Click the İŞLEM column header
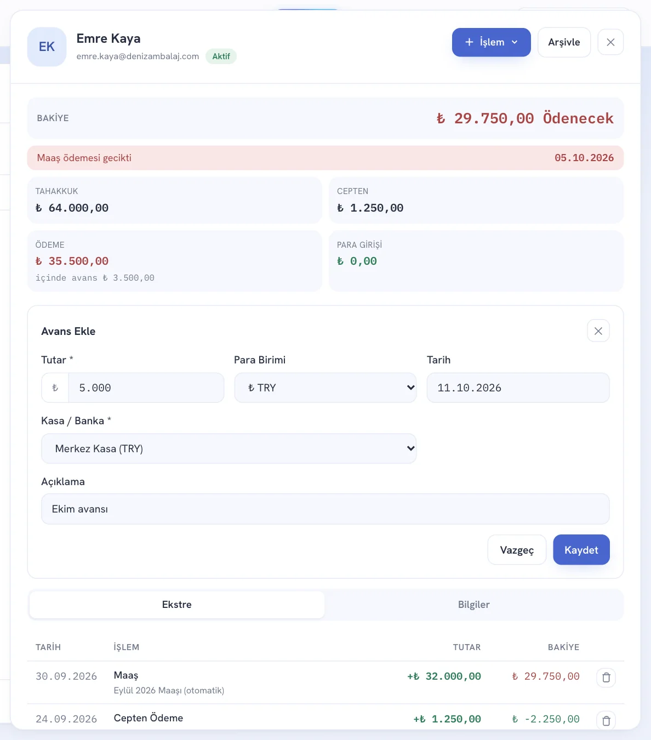 point(127,647)
